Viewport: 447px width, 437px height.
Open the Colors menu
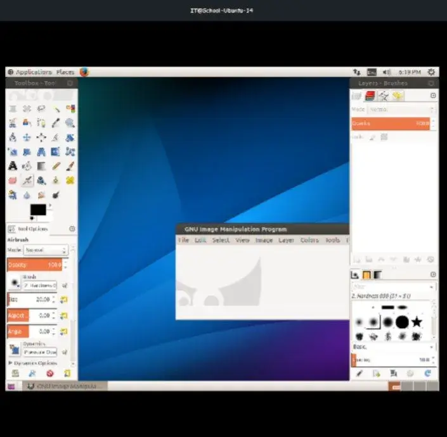click(x=309, y=241)
